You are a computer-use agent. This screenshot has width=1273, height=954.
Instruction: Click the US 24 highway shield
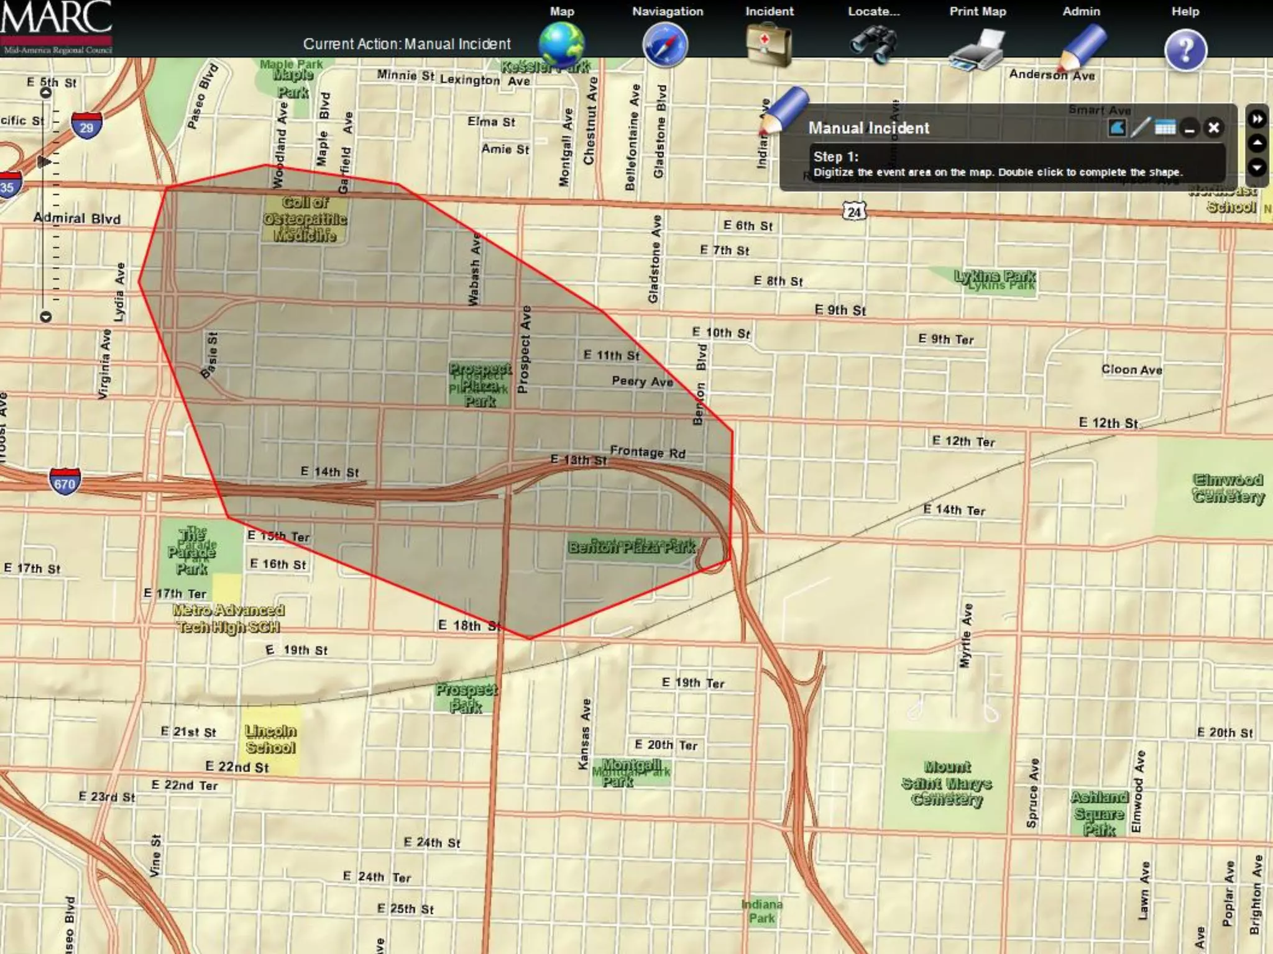(854, 212)
